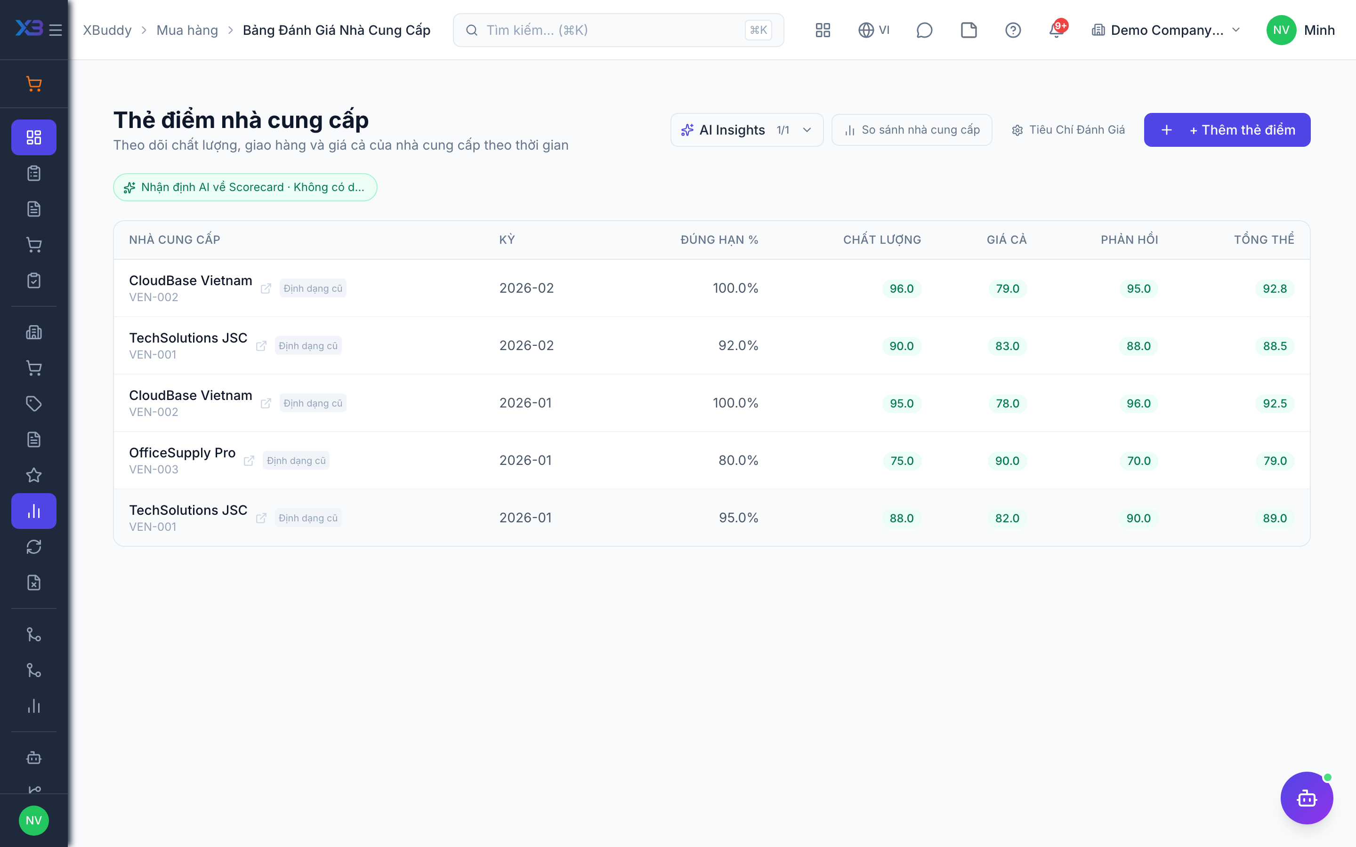
Task: Expand the AI Insights dropdown
Action: click(x=746, y=130)
